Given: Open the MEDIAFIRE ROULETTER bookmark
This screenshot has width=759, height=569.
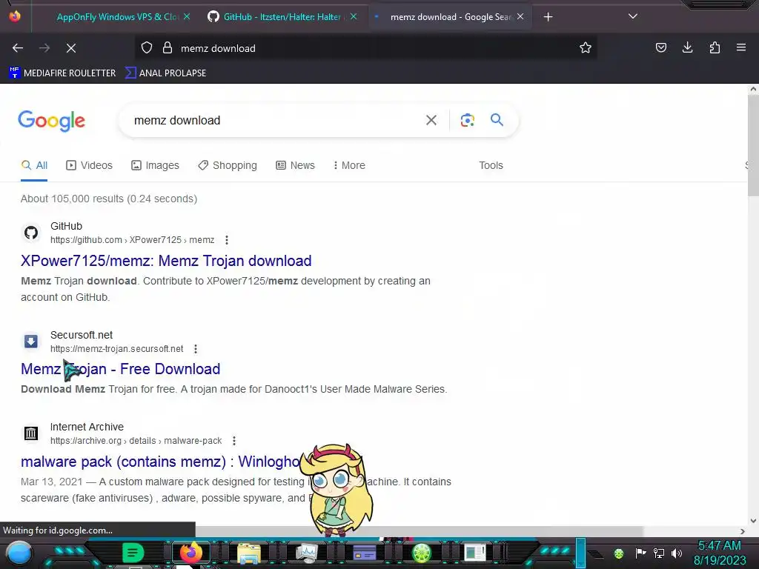Looking at the screenshot, I should point(62,73).
